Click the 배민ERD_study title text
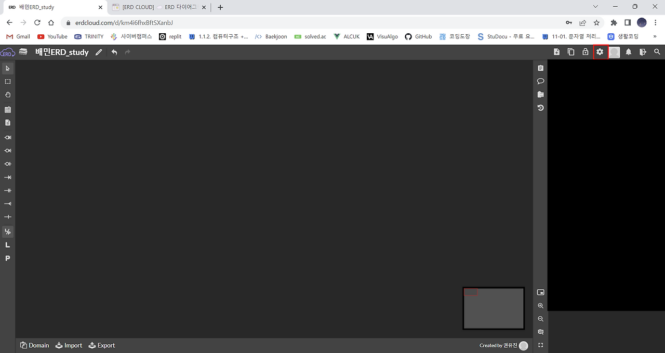 [62, 52]
